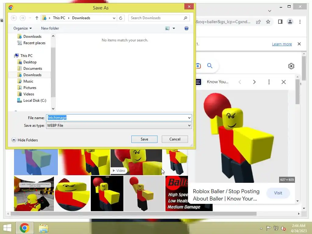Open Save as type combo box
Viewport: 312px width, 234px height.
(119, 125)
